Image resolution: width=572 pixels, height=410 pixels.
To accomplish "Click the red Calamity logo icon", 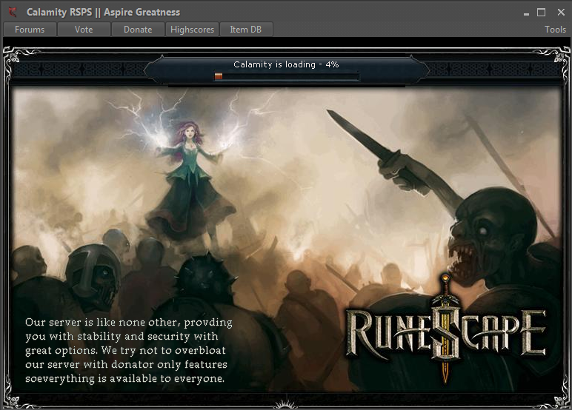I will (x=13, y=12).
